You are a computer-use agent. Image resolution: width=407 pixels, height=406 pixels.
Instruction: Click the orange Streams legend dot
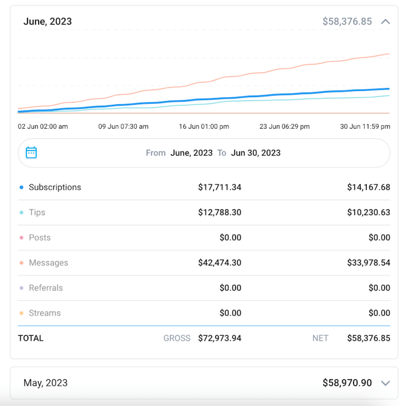[22, 313]
